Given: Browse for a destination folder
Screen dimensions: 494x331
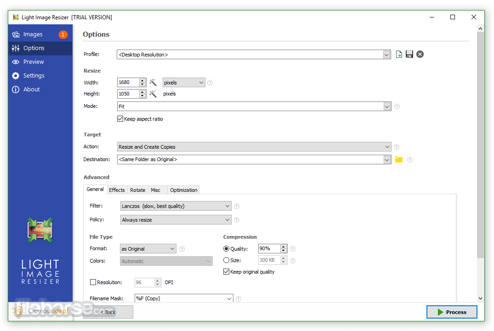Looking at the screenshot, I should tap(399, 159).
